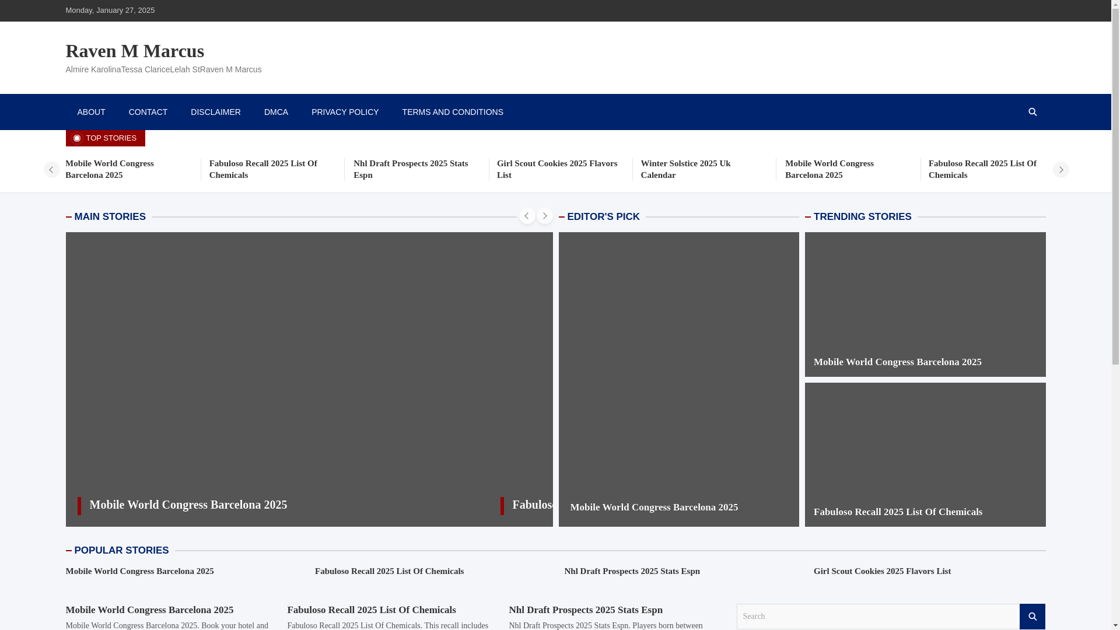
Task: Open TERMS AND CONDITIONS page
Action: [x=453, y=112]
